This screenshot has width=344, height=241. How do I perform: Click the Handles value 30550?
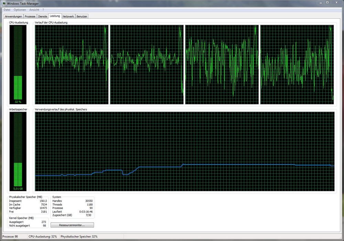(89, 201)
